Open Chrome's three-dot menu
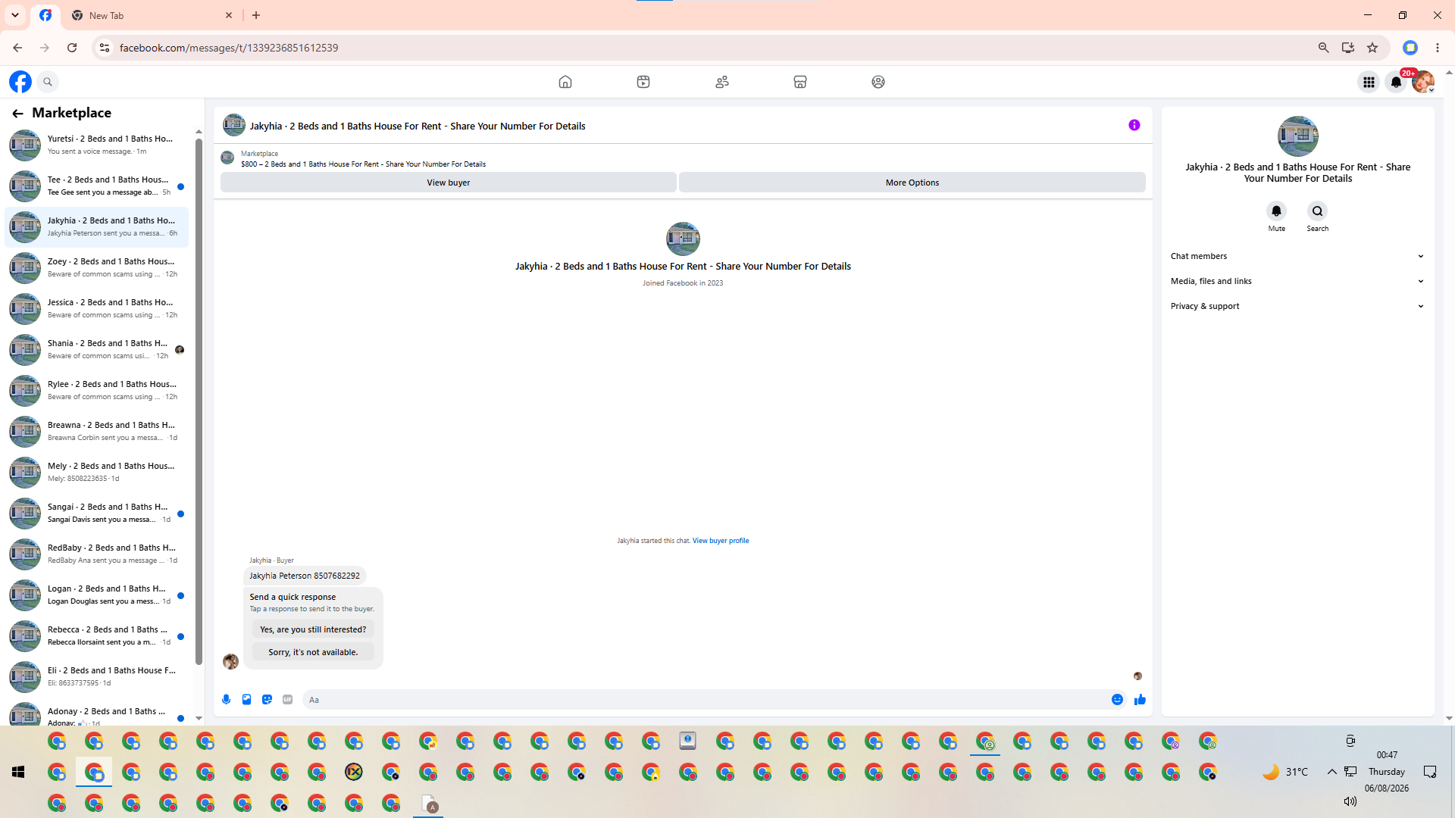Image resolution: width=1455 pixels, height=818 pixels. [x=1438, y=48]
